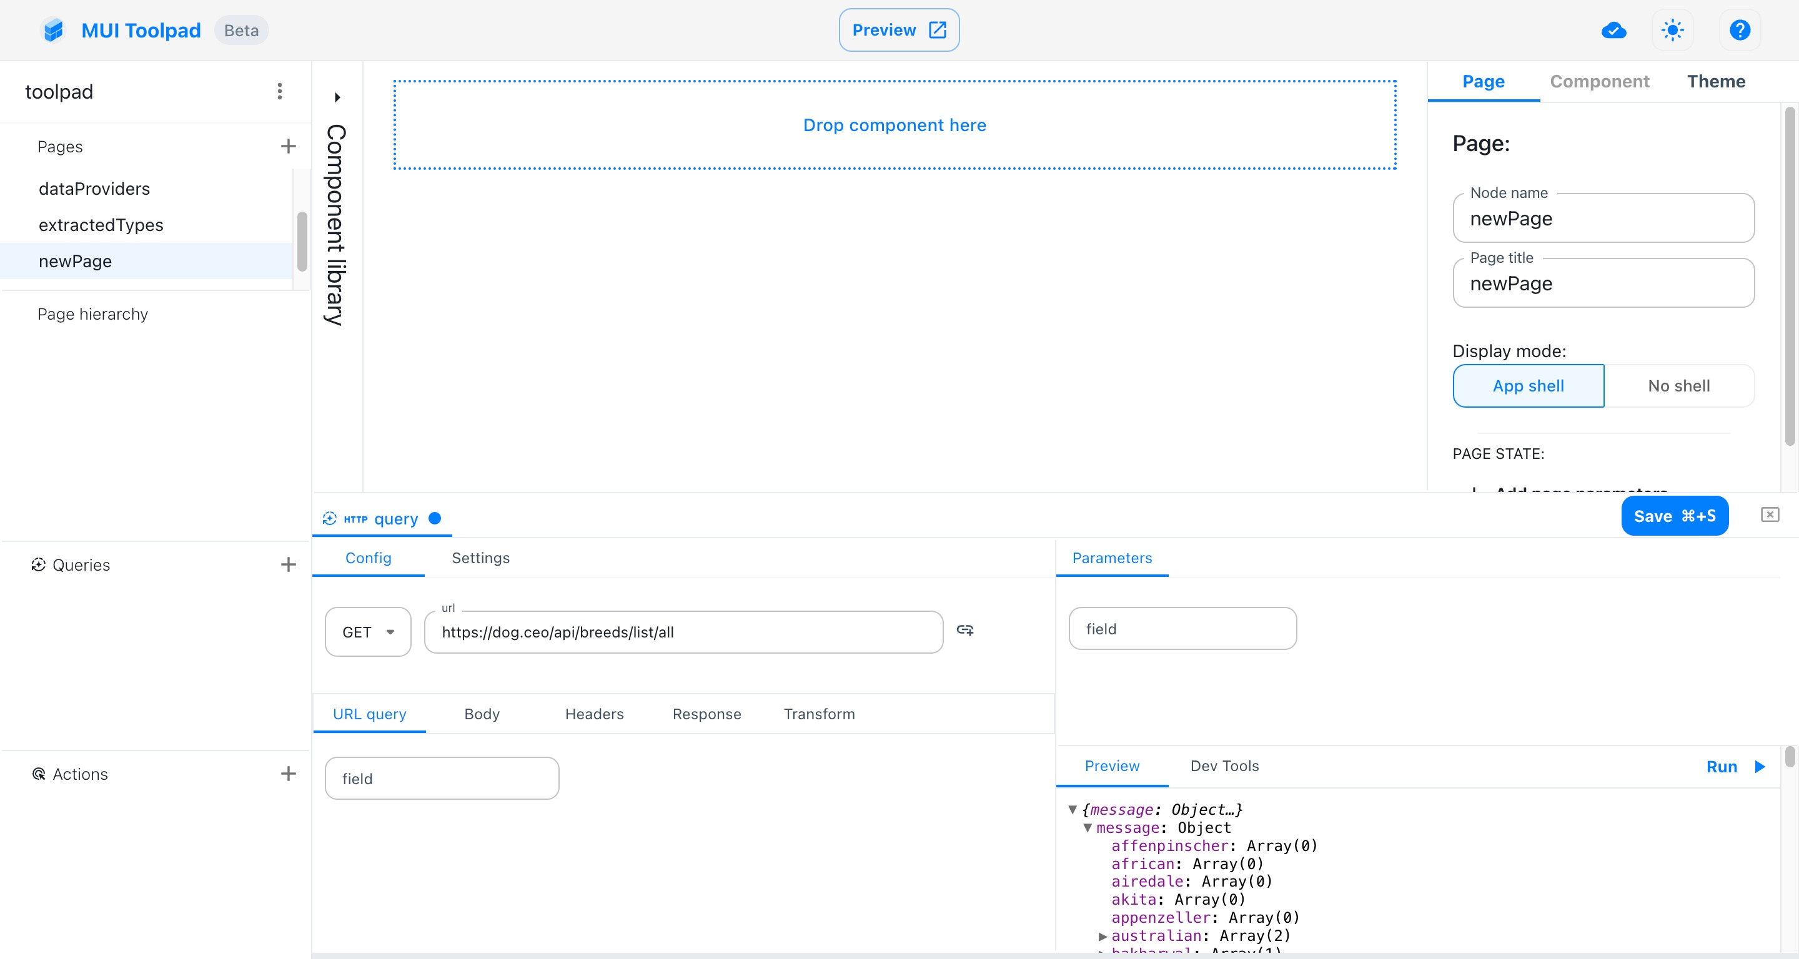Switch to the Theme tab
Viewport: 1799px width, 959px height.
pyautogui.click(x=1715, y=82)
